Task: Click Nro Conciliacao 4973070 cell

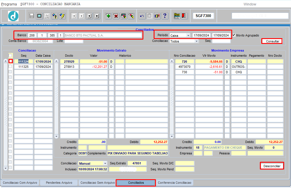Action: pyautogui.click(x=184, y=67)
